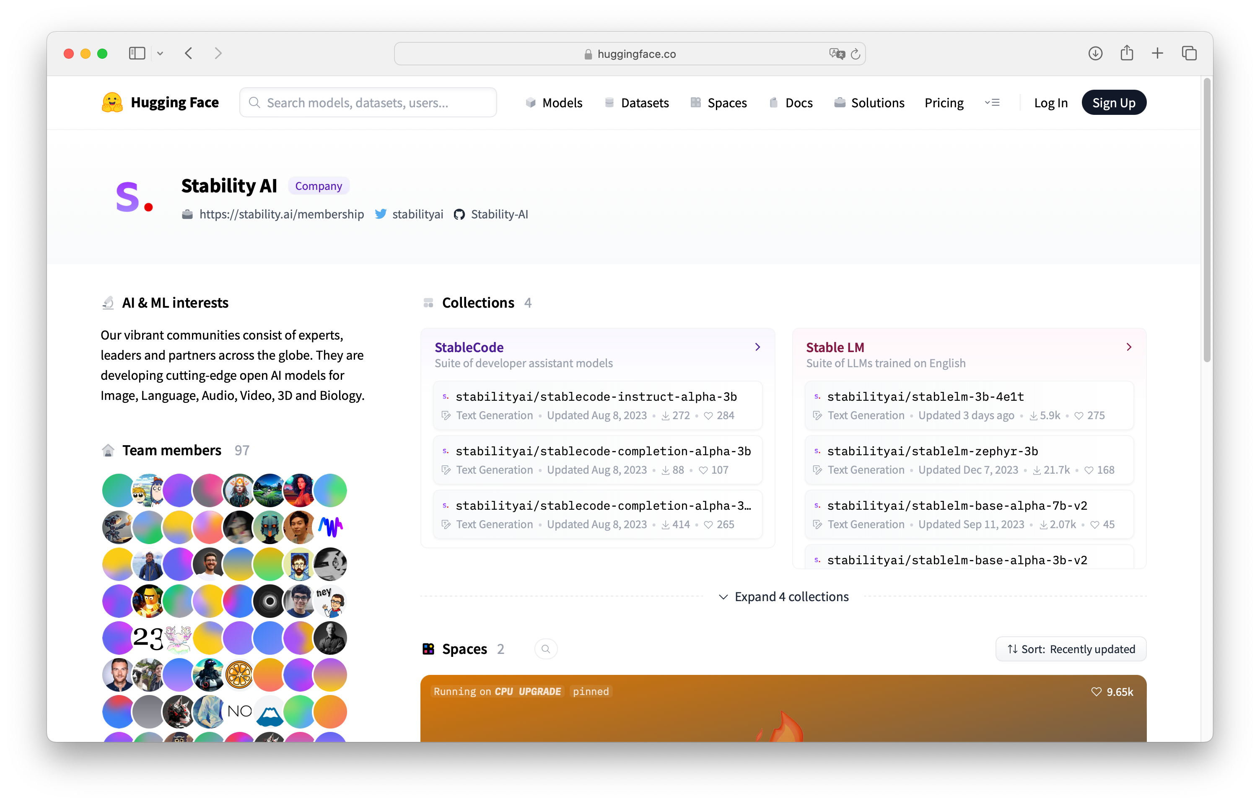Viewport: 1260px width, 804px height.
Task: Click the Stability AI 'S.' organization logo
Action: (134, 198)
